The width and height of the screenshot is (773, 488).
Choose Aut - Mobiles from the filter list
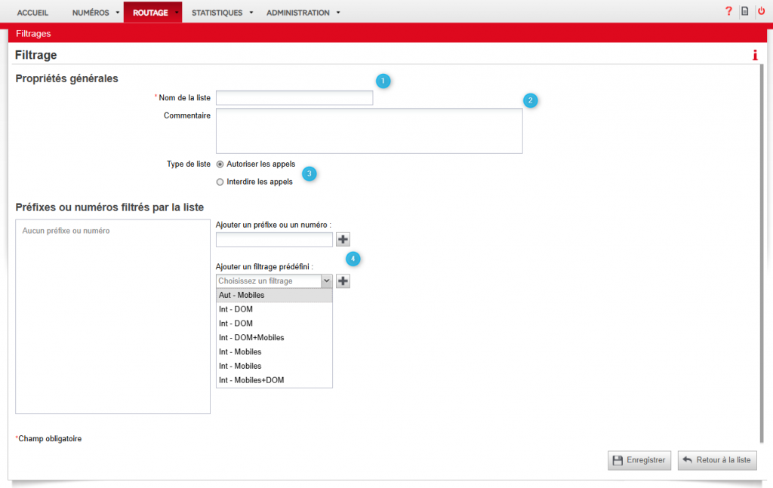point(274,295)
